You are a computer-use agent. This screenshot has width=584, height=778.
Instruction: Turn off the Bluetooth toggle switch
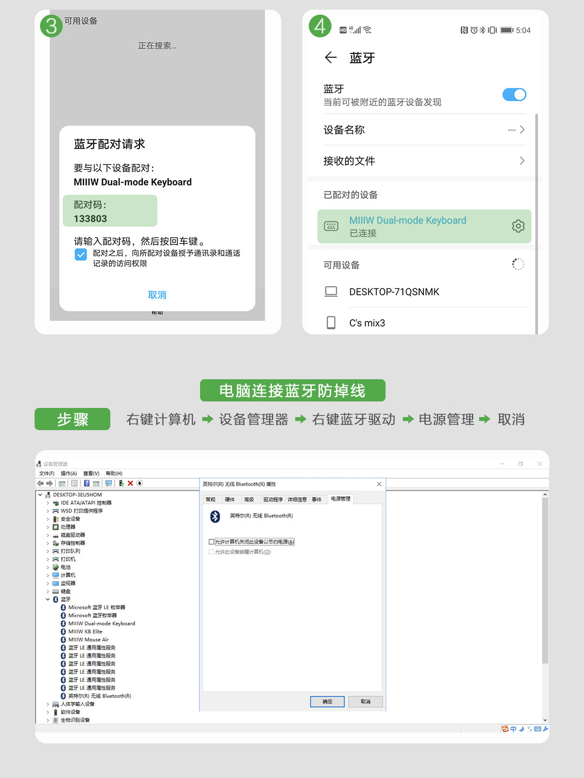(514, 95)
